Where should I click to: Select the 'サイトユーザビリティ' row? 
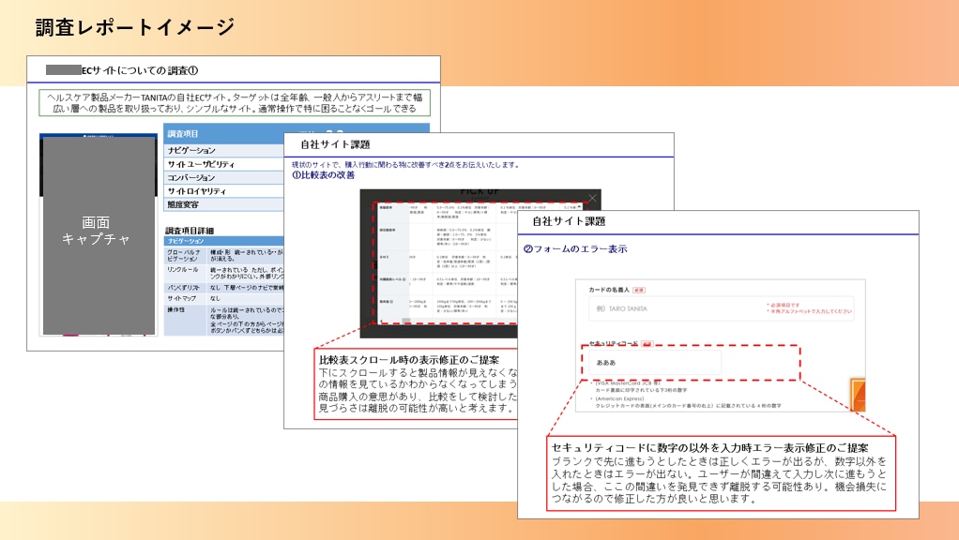tap(224, 164)
